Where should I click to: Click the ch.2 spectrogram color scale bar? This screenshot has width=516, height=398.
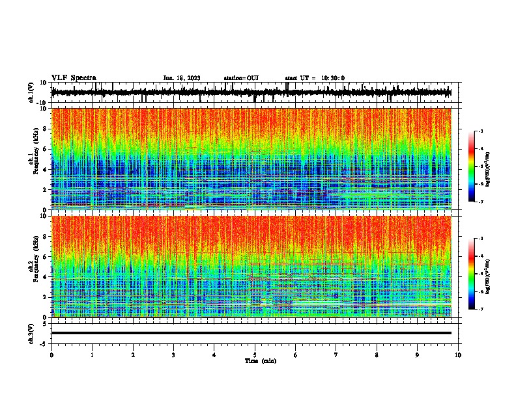coord(472,274)
